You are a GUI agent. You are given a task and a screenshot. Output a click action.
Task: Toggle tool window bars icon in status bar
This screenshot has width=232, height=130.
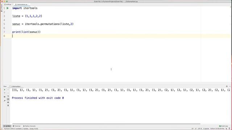pyautogui.click(x=1, y=129)
